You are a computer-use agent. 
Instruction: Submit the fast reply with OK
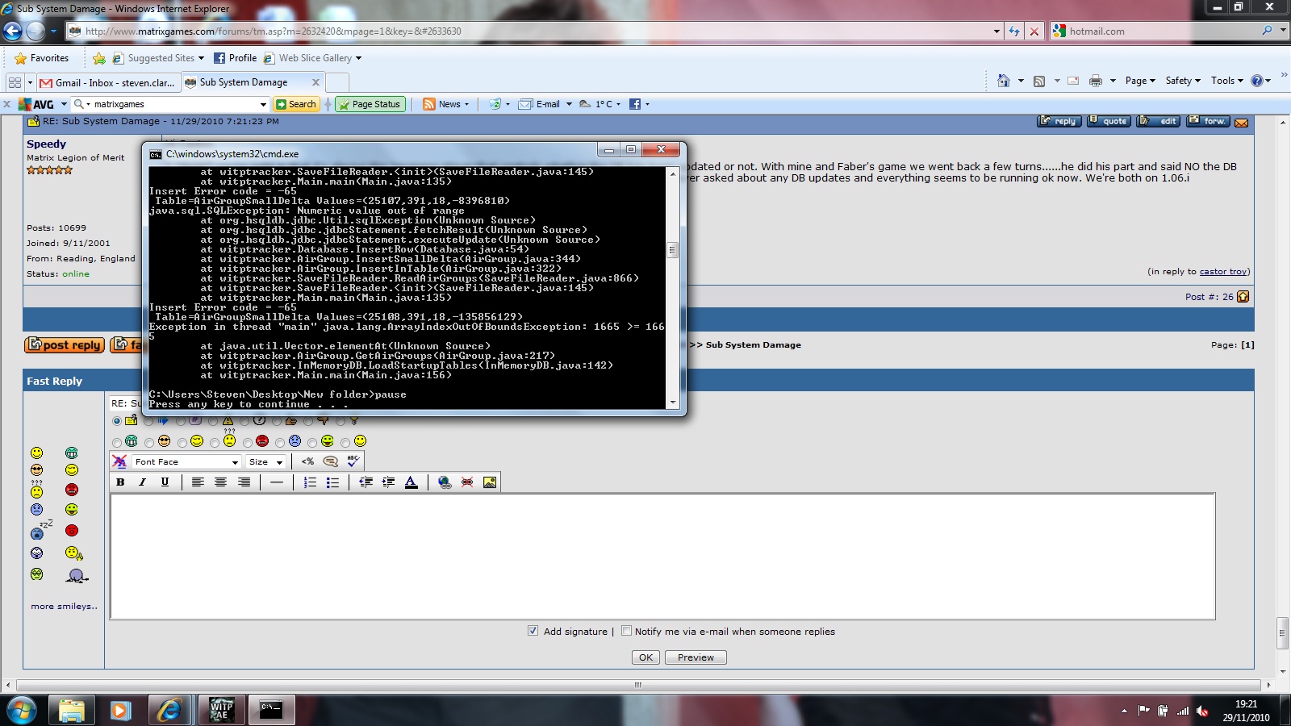[x=646, y=657]
